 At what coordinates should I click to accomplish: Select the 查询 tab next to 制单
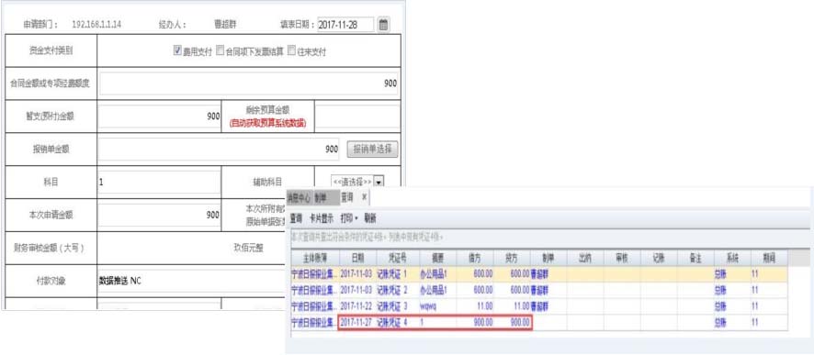point(346,197)
